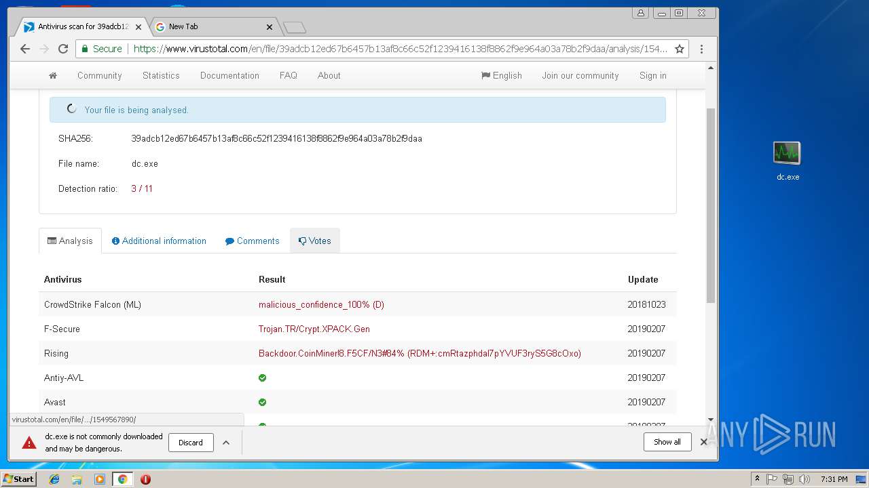The image size is (869, 488).
Task: Open the Documentation page
Action: (229, 75)
